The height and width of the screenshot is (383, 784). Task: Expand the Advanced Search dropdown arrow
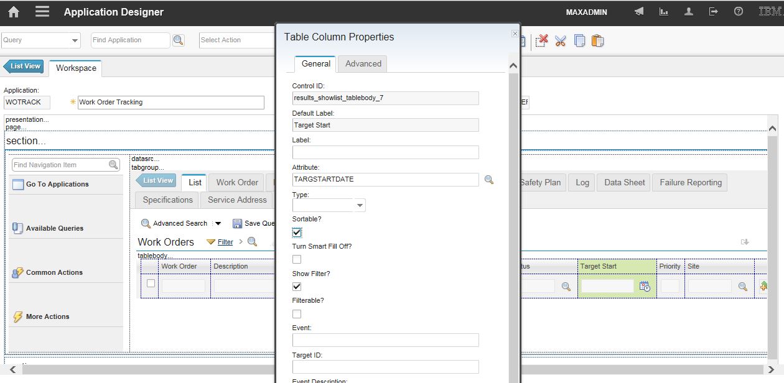pyautogui.click(x=218, y=224)
